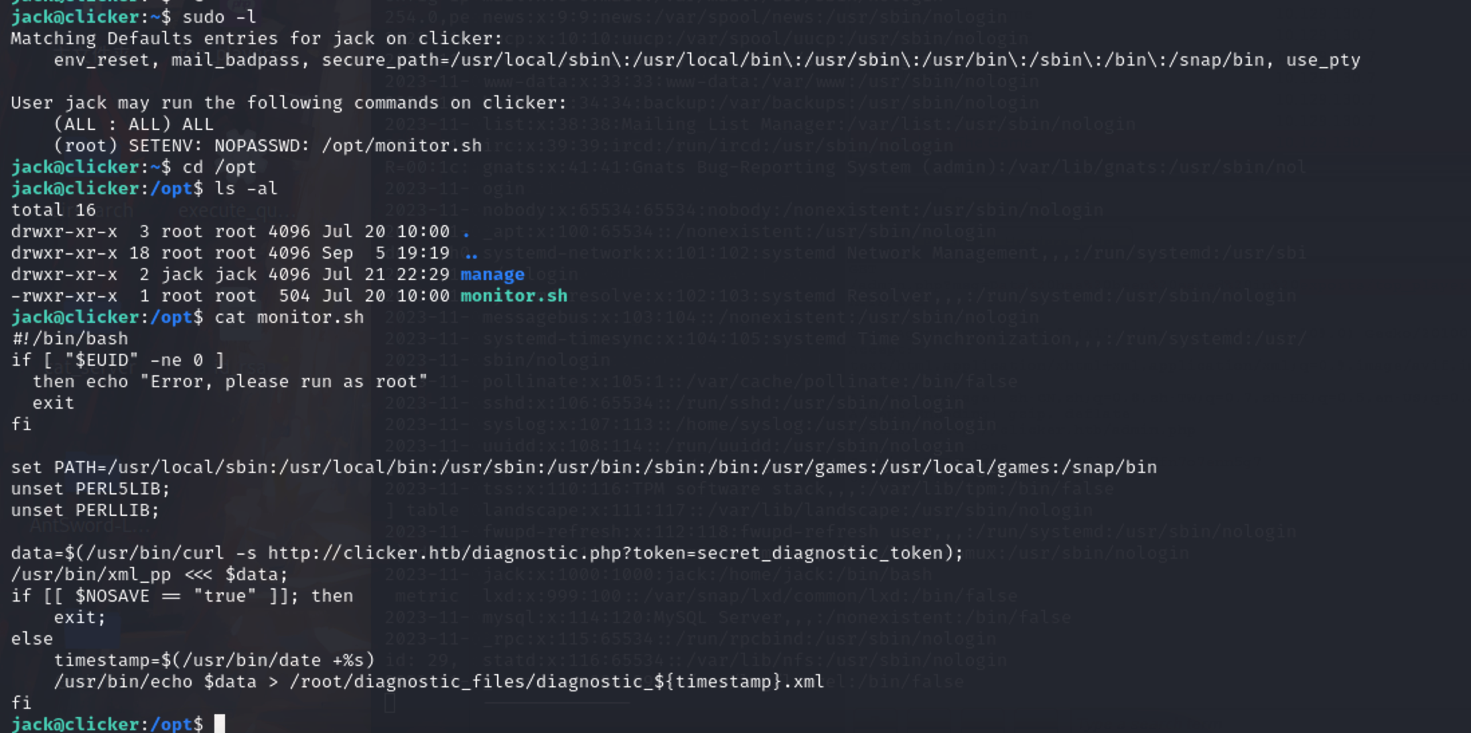
Task: Click the "total 16" listing line
Action: click(53, 210)
